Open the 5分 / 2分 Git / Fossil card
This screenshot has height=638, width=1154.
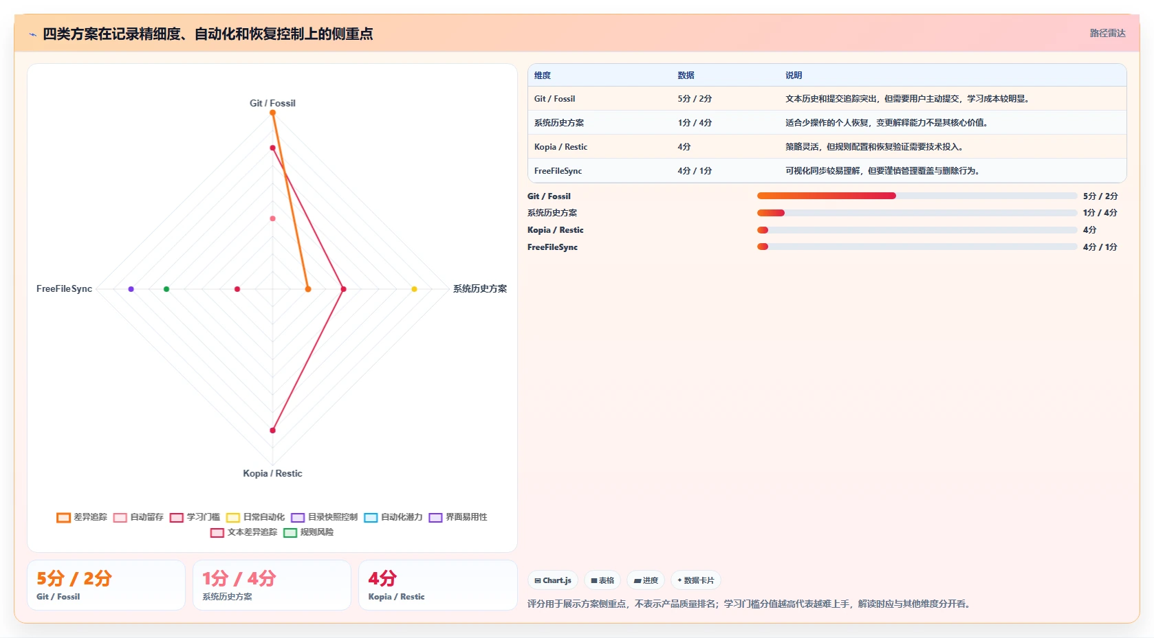pyautogui.click(x=106, y=585)
